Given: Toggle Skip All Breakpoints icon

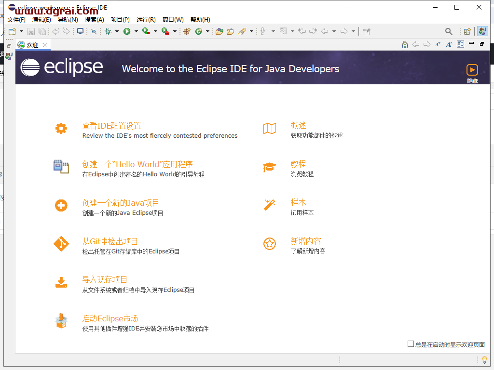Looking at the screenshot, I should pos(94,31).
